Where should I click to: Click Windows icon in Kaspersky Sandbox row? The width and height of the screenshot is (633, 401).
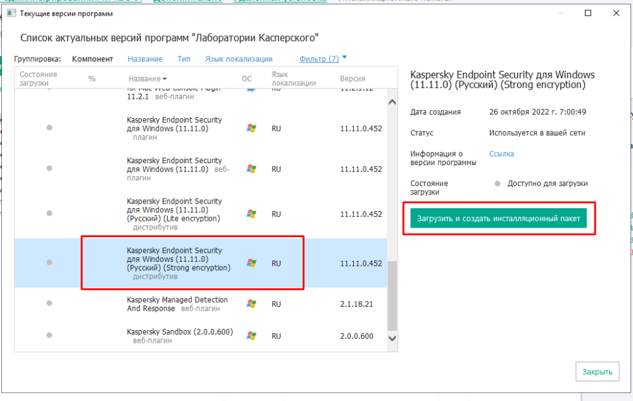coord(251,336)
